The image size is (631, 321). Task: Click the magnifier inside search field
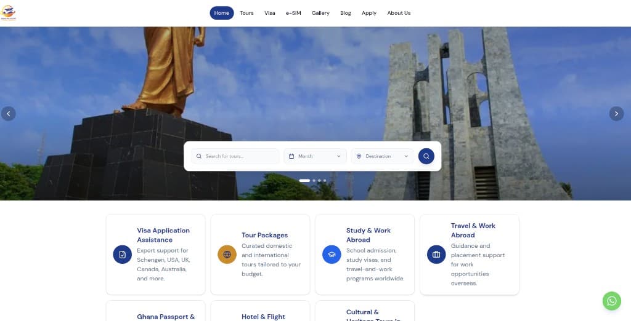(199, 156)
